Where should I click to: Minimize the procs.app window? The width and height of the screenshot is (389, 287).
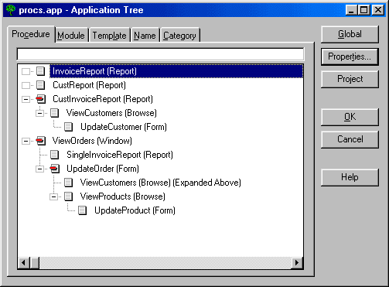[351, 10]
